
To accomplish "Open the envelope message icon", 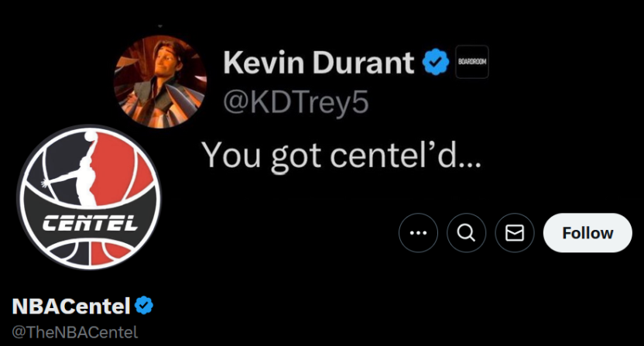I will coord(515,233).
